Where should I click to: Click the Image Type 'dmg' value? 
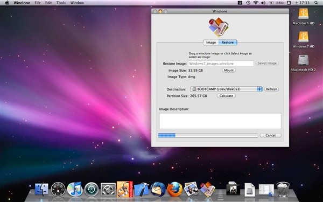(192, 76)
